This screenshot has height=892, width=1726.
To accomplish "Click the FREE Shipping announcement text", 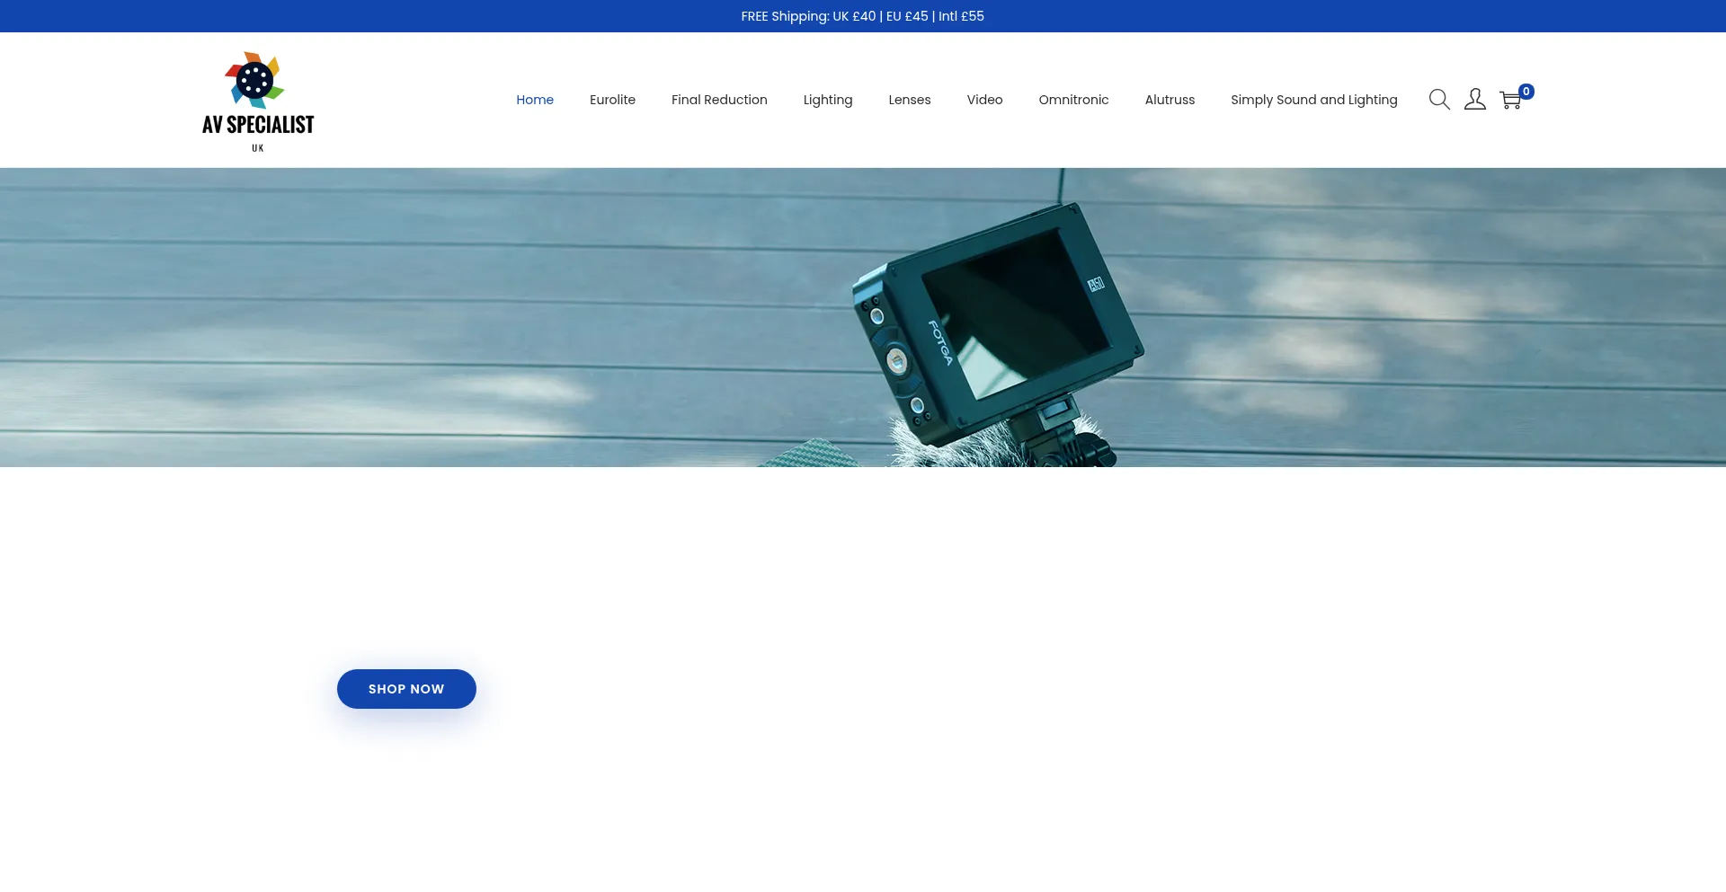I will 862,16.
